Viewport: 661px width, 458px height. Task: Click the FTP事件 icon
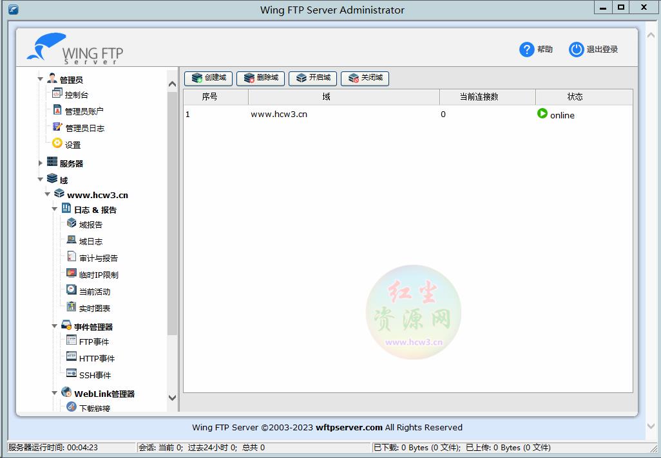pos(72,340)
